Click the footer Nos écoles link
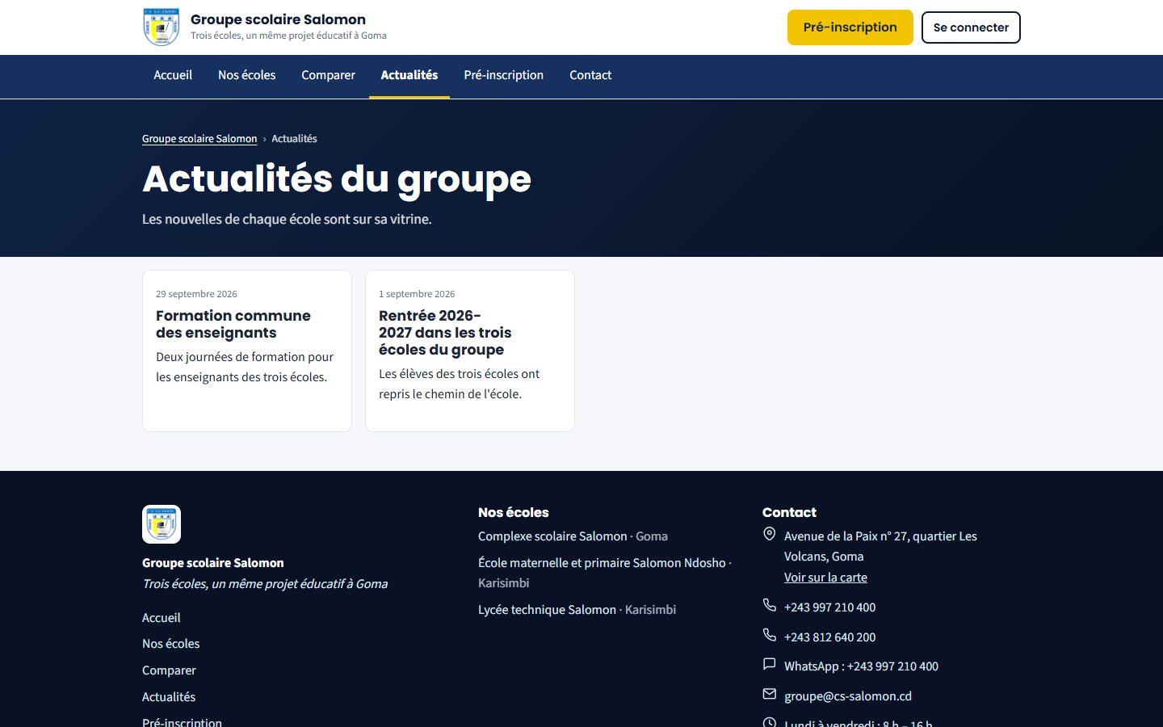This screenshot has width=1163, height=727. [170, 644]
